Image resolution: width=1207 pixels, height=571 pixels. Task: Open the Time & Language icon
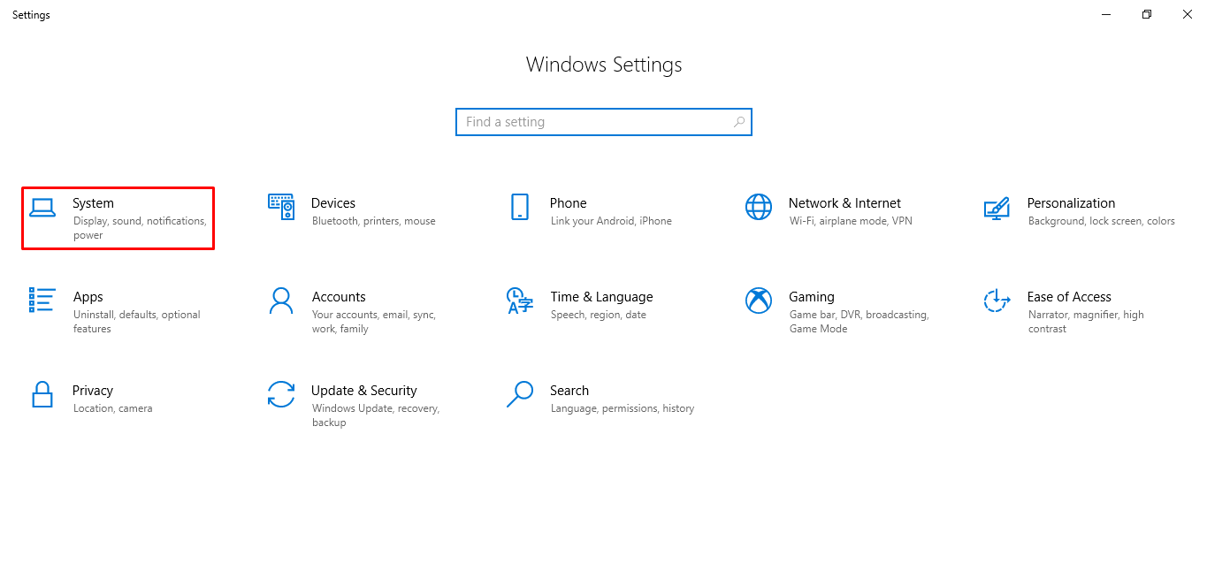click(x=520, y=301)
